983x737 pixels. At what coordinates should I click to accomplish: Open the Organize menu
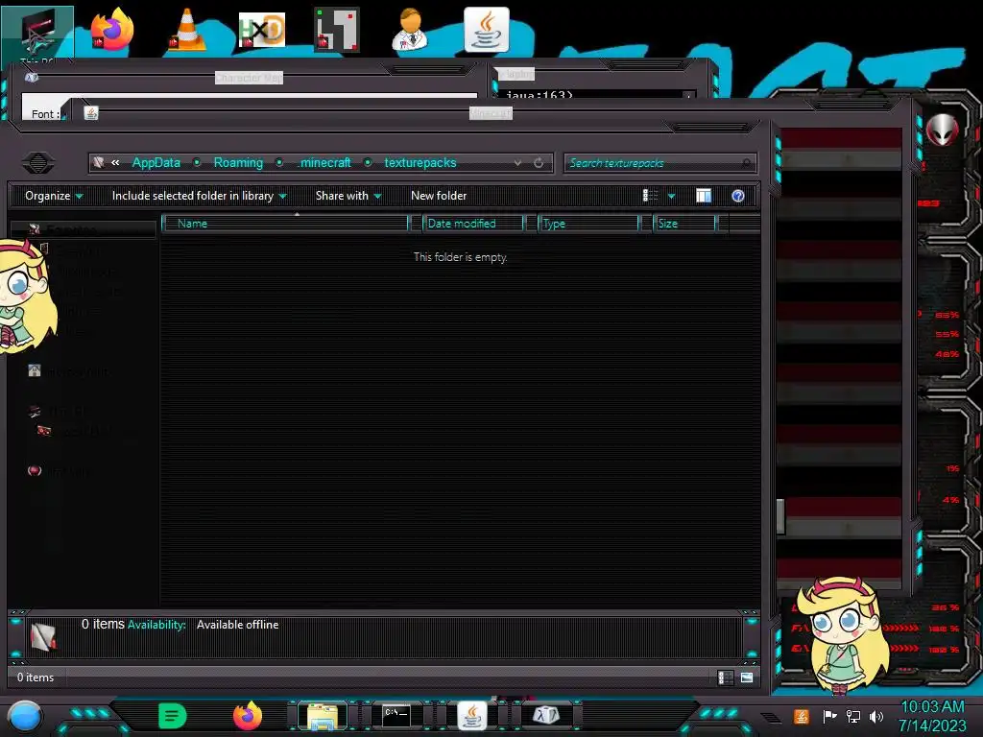click(x=54, y=196)
